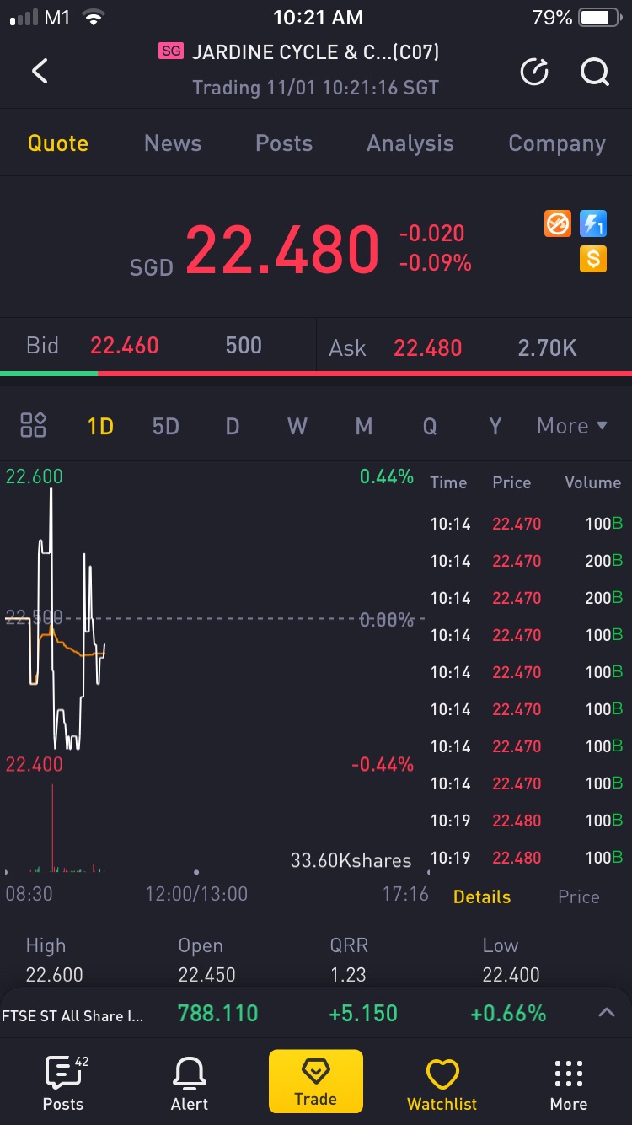Select the M monthly chart period

(x=364, y=426)
